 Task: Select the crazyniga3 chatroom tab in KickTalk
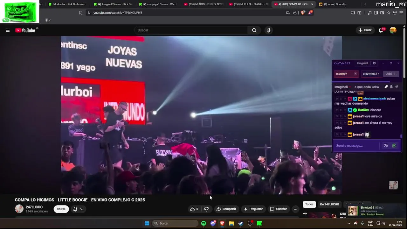tap(371, 74)
